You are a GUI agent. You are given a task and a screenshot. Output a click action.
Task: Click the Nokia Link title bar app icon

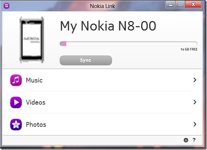coord(7,6)
